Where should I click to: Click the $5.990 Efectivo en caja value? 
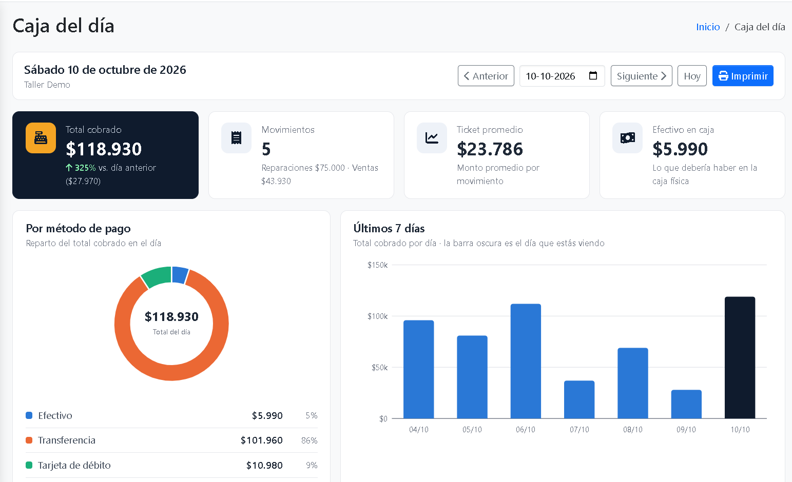tap(680, 149)
